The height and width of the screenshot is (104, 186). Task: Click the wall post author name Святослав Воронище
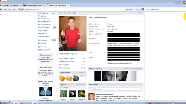tap(105, 94)
